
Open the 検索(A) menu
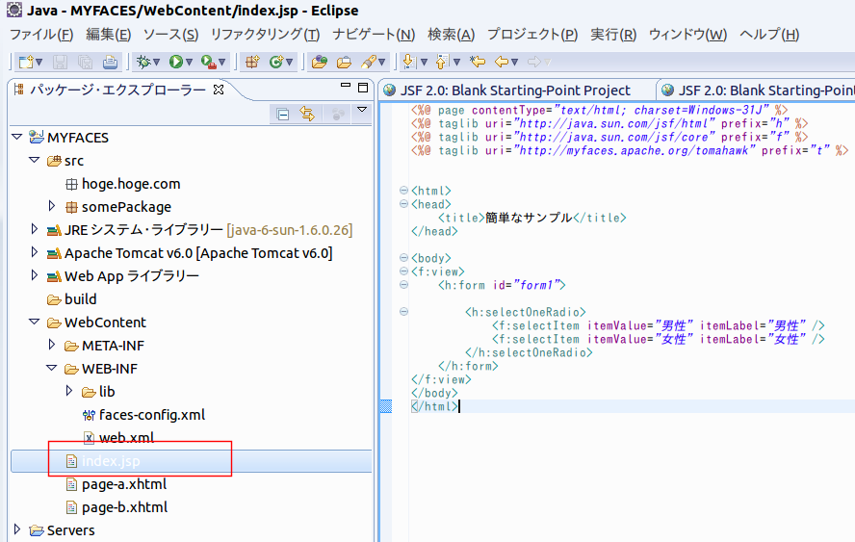(x=452, y=35)
